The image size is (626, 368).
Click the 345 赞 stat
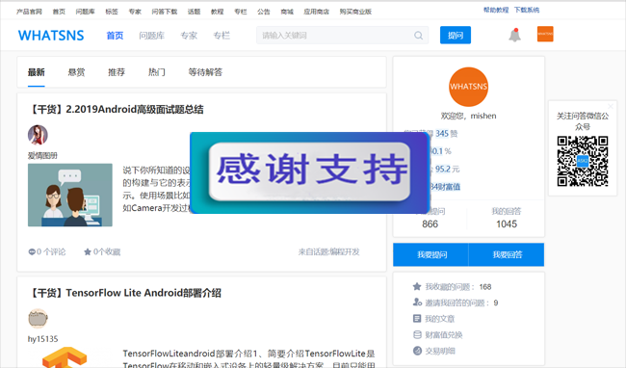coord(446,133)
